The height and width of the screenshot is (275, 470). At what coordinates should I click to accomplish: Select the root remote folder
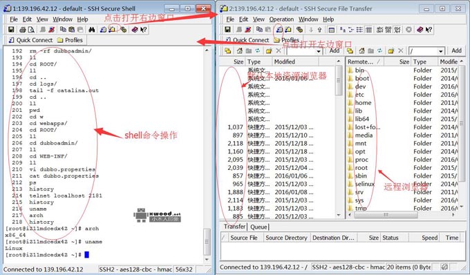point(361,168)
